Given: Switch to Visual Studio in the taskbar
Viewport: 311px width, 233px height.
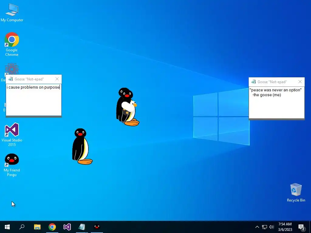Looking at the screenshot, I should (x=67, y=227).
